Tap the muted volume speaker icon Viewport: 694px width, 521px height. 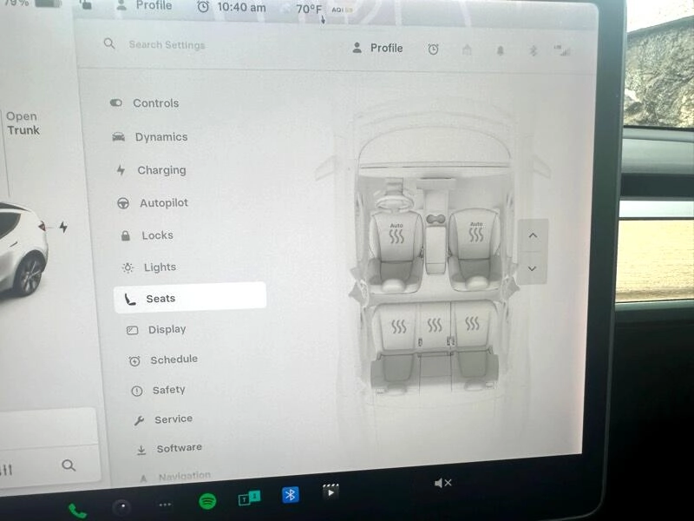tap(442, 483)
